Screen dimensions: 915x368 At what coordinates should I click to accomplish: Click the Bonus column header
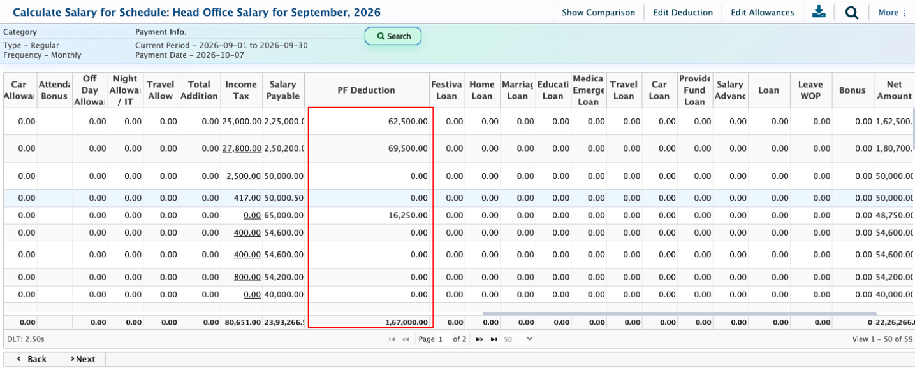(853, 90)
